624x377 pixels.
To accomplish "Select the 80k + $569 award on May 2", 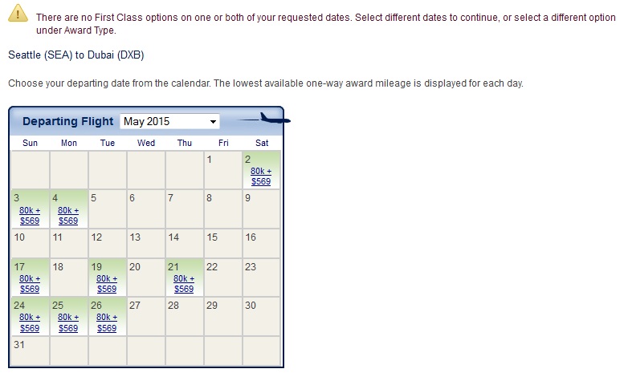I will [x=261, y=176].
